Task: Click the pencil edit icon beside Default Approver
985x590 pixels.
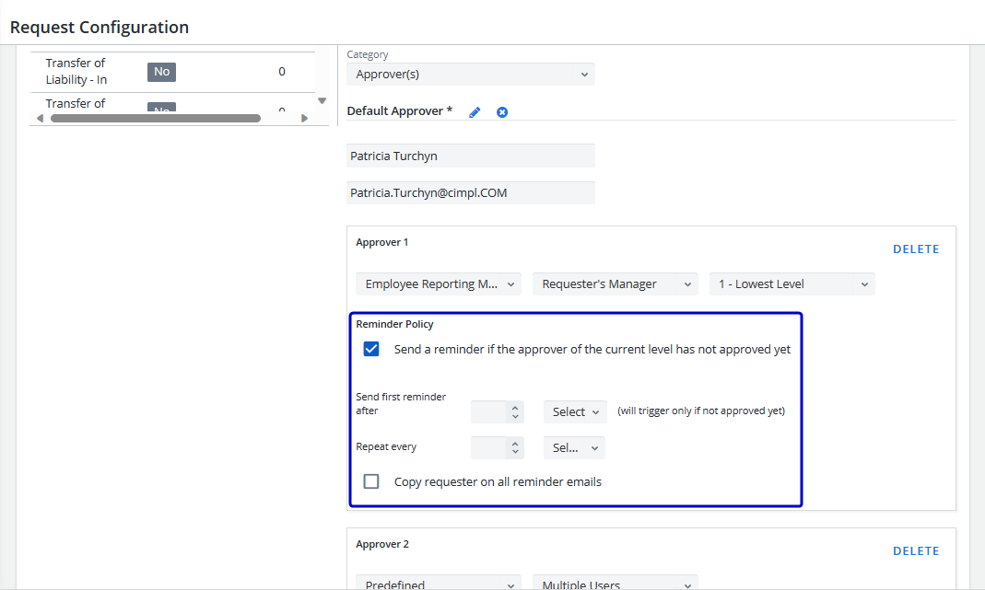Action: (475, 112)
